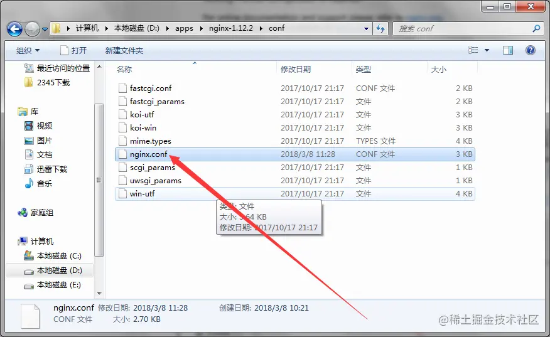Viewport: 550px width, 337px height.
Task: Select the win-utf file icon
Action: pyautogui.click(x=122, y=193)
